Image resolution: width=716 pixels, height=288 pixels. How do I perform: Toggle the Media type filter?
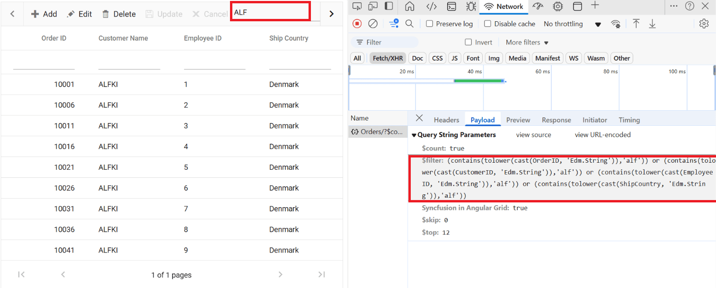coord(517,58)
